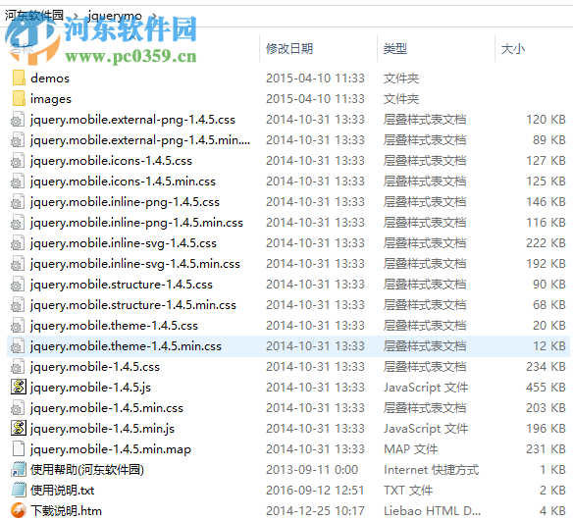Select the 下载说明.htm browser icon

pos(19,510)
